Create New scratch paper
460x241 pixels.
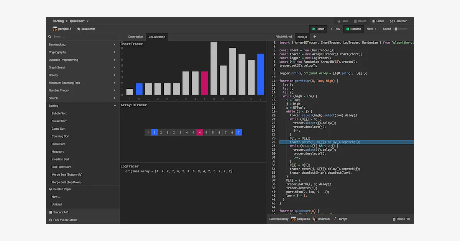point(83,197)
